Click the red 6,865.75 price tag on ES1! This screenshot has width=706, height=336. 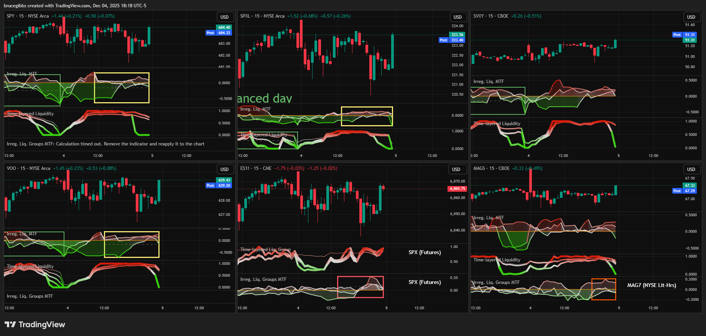pos(457,189)
